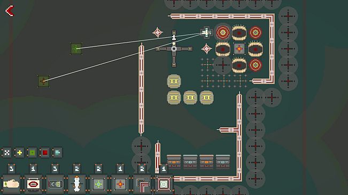Click the long vertical pipe wall left of the station
348x195 pixels.
141,90
